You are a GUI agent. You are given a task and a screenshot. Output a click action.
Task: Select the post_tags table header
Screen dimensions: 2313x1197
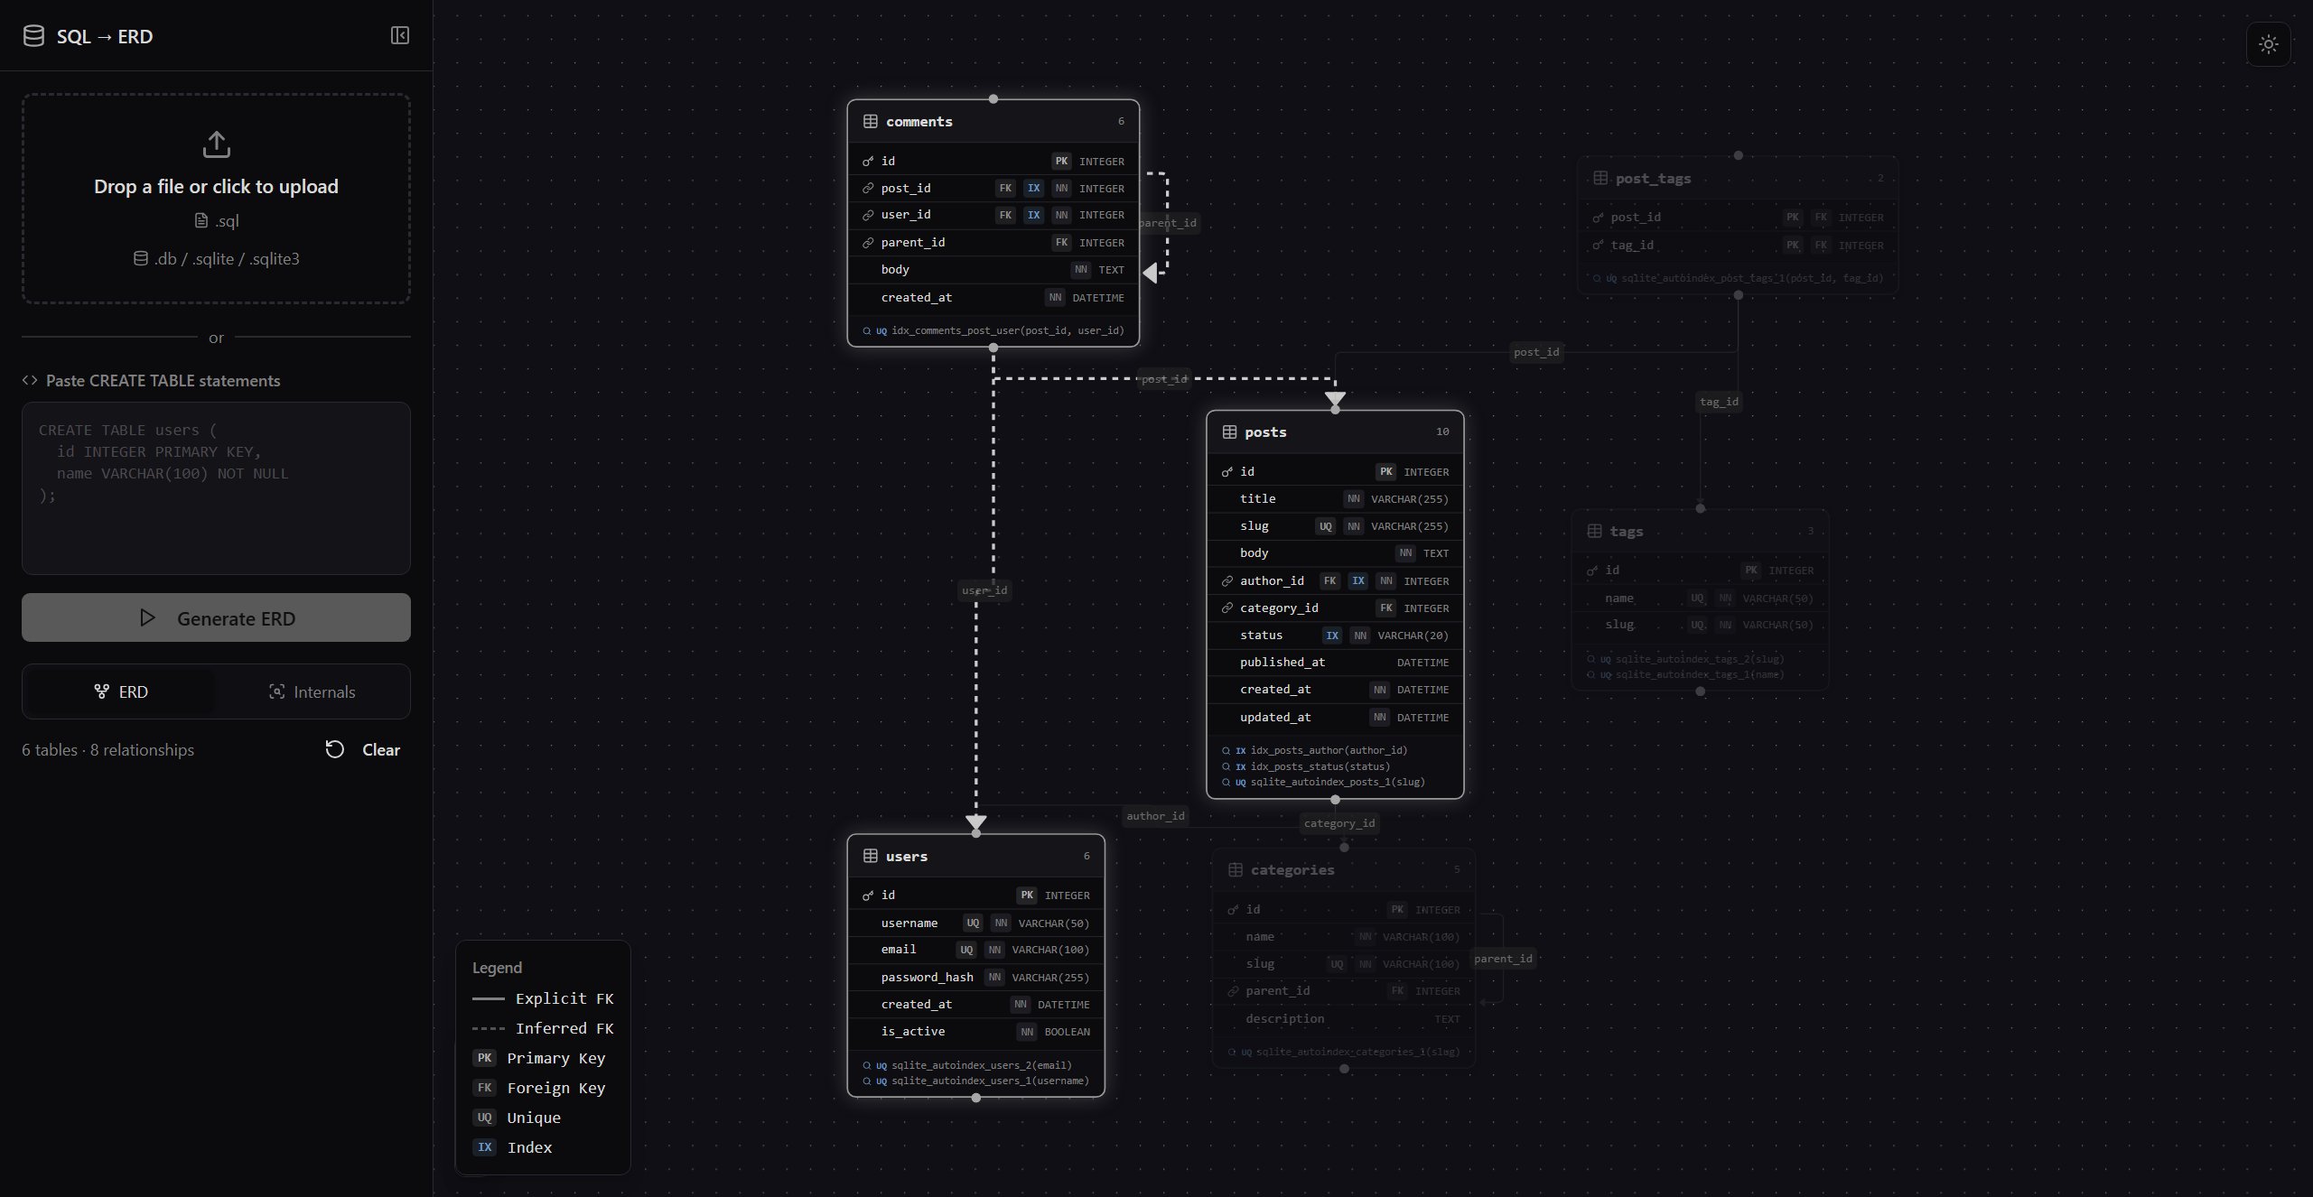pos(1738,178)
